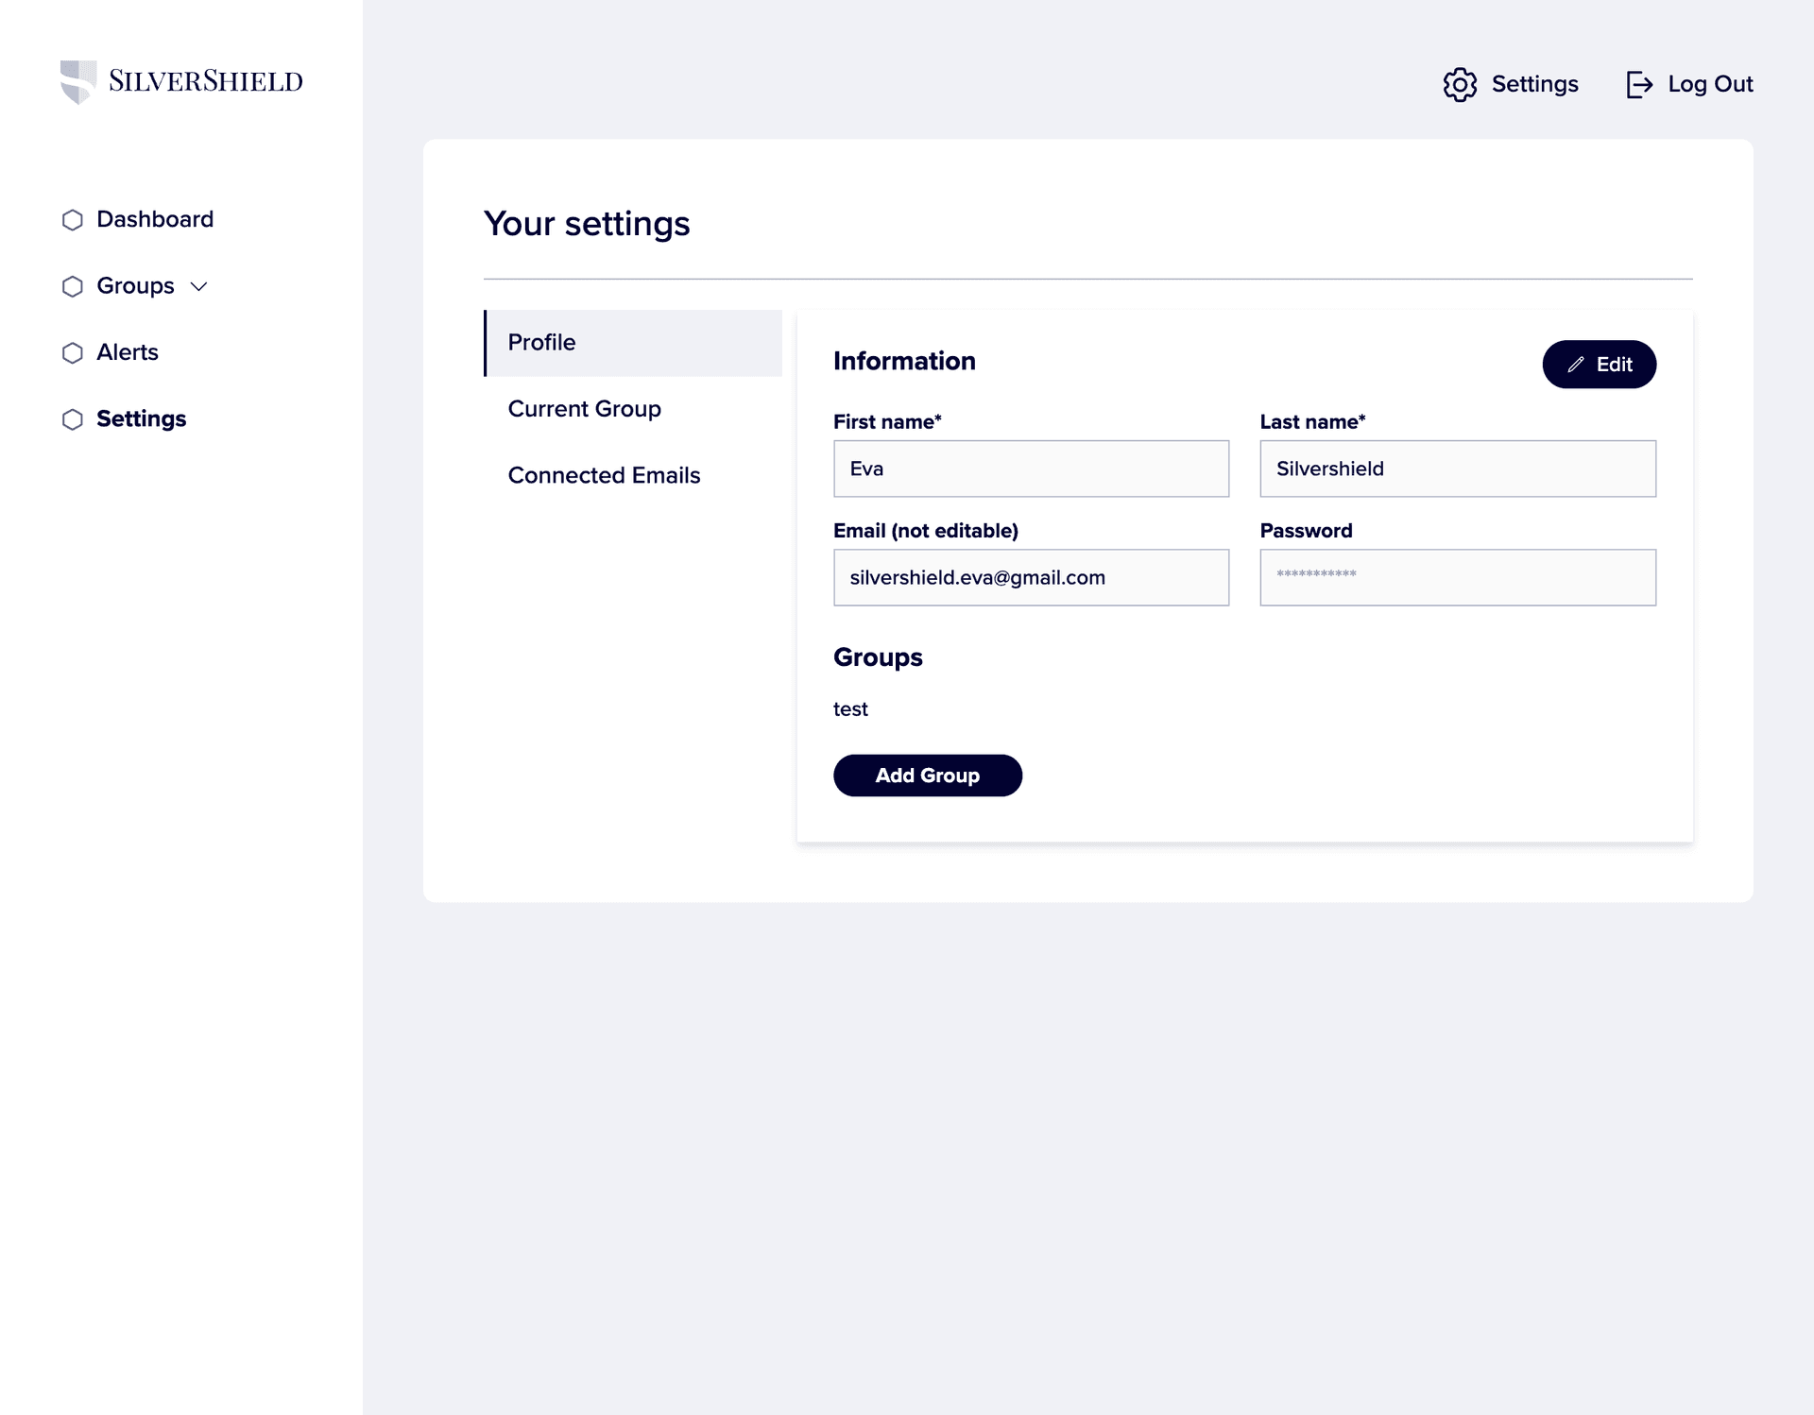
Task: Click Log Out in the header
Action: coord(1710,84)
